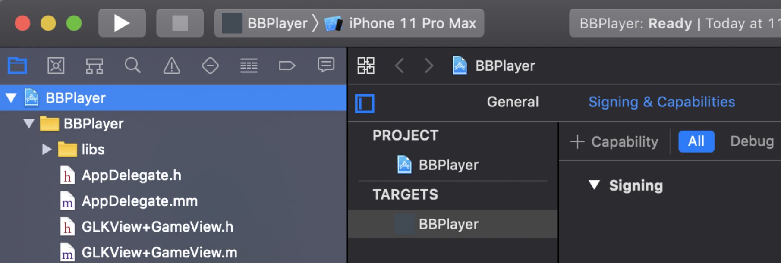Expand the libs folder
The width and height of the screenshot is (781, 263).
pos(47,149)
